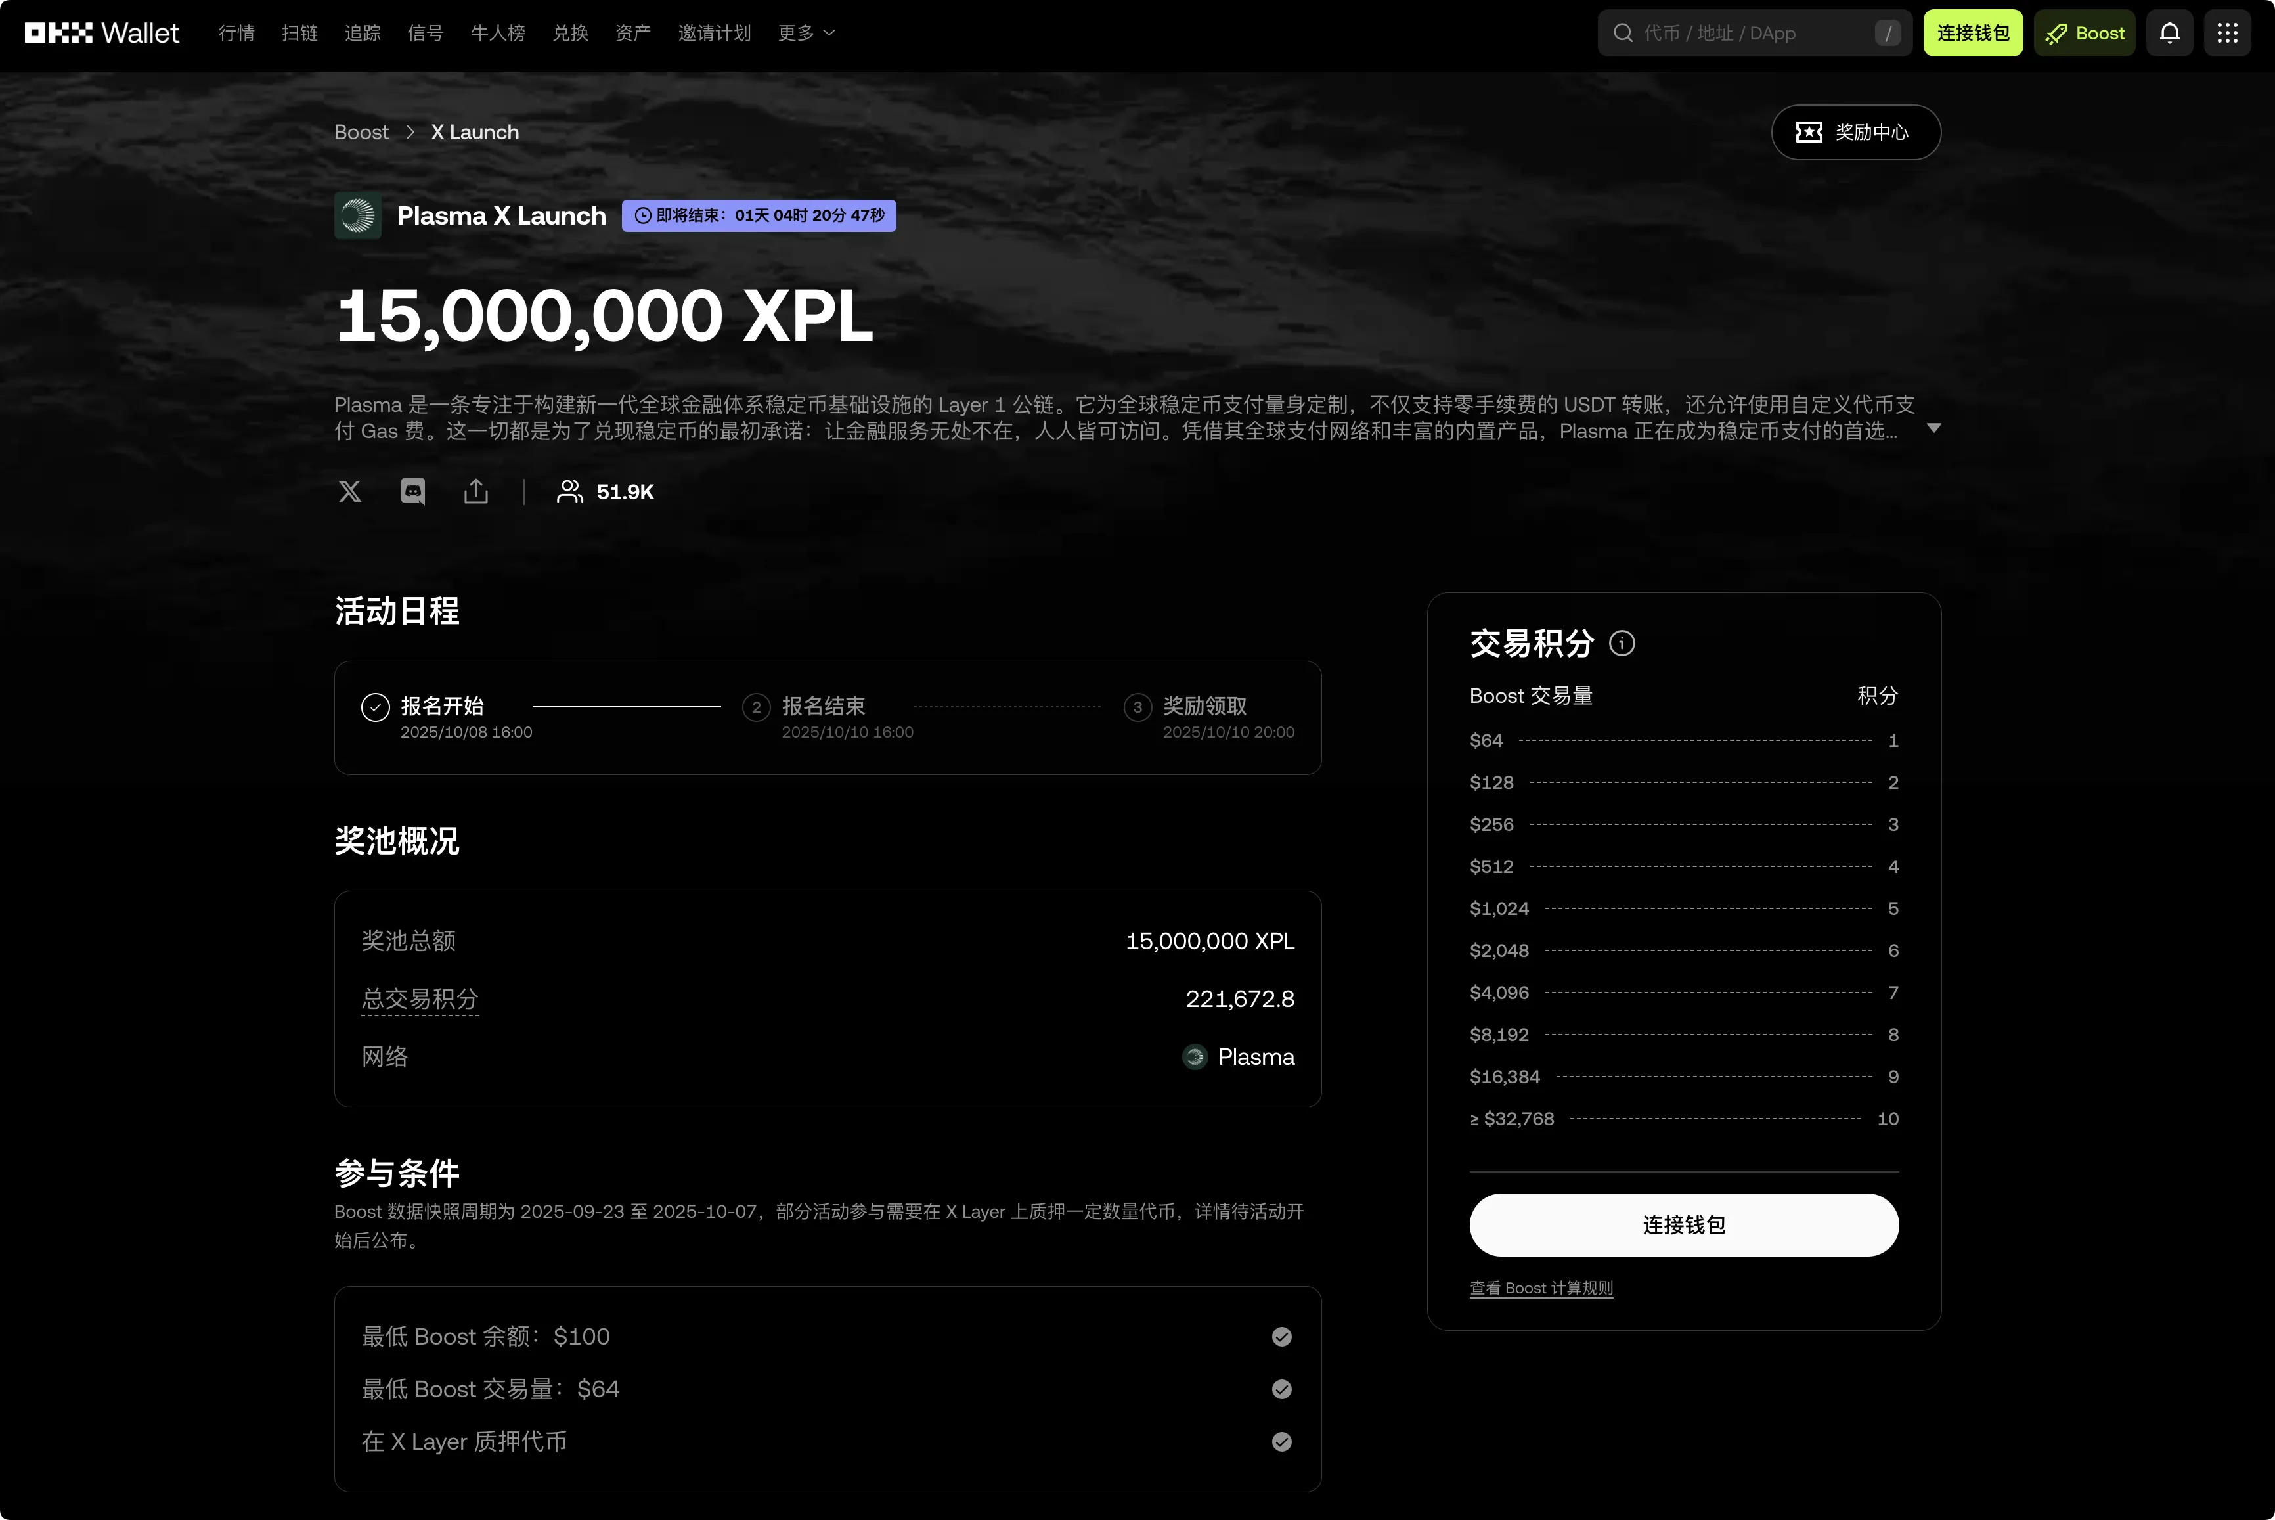Click the OKX Wallet logo

coord(102,33)
